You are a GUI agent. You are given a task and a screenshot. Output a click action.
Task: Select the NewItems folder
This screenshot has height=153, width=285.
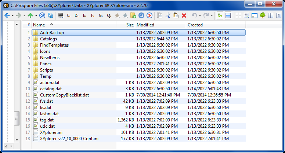50,58
